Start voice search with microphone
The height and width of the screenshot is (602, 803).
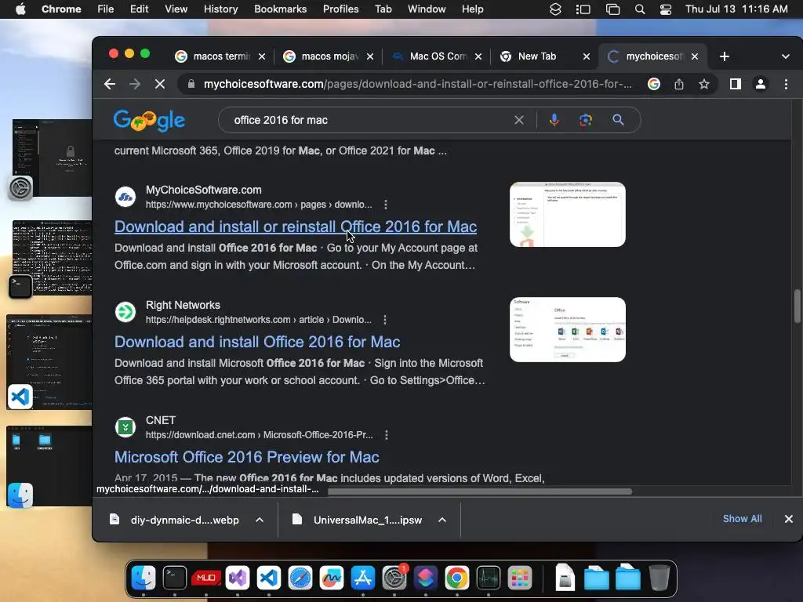point(554,120)
